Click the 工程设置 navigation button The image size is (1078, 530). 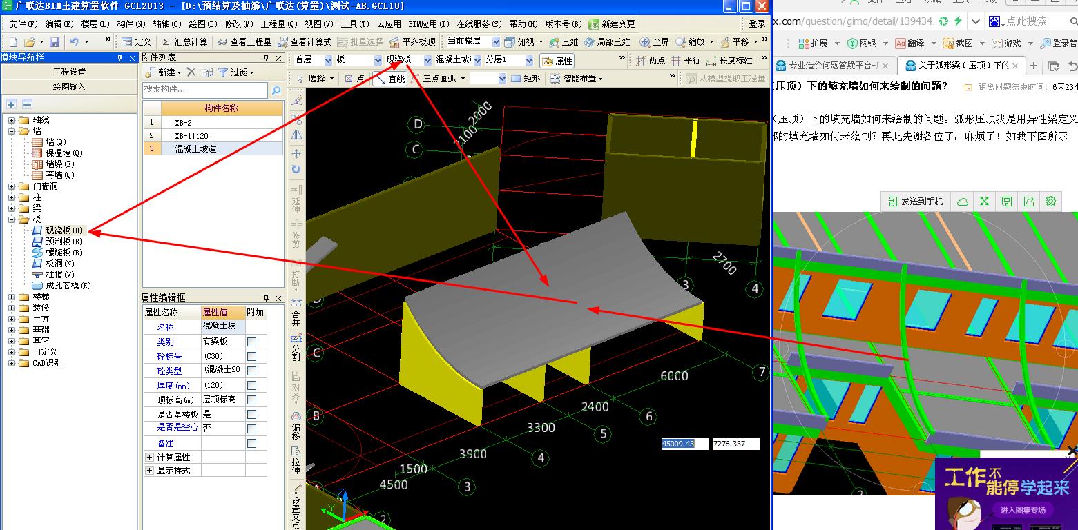coord(70,72)
